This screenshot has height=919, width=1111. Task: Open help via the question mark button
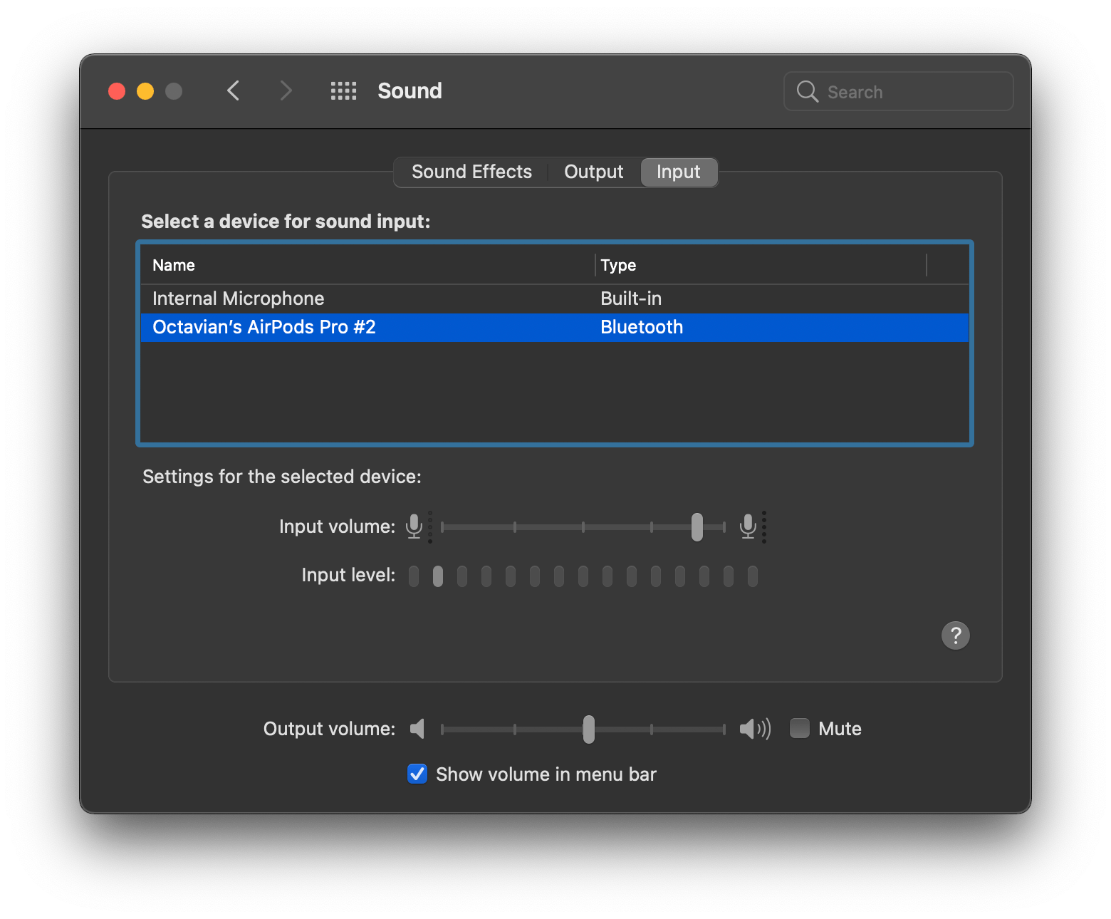(x=955, y=635)
